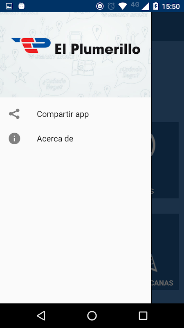The width and height of the screenshot is (184, 328).
Task: Open recent apps with the square button
Action: [x=143, y=315]
